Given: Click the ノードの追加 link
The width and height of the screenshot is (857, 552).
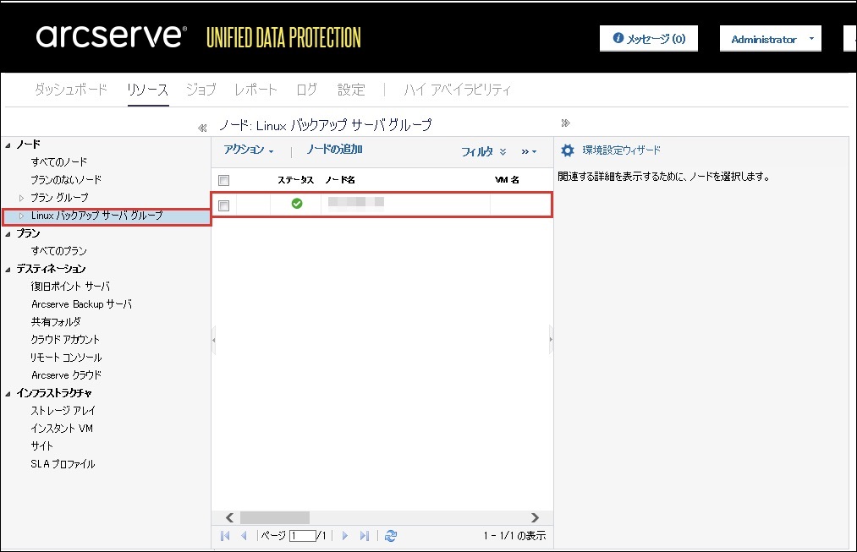Looking at the screenshot, I should [x=334, y=149].
